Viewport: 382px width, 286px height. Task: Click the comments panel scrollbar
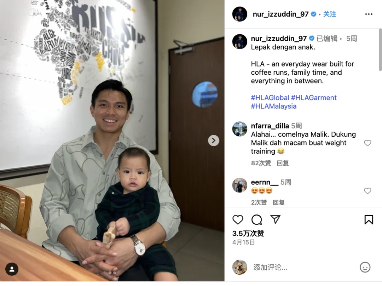click(380, 50)
